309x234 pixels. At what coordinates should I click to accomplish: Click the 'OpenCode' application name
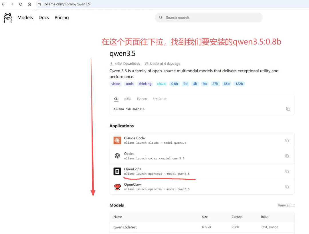(133, 169)
